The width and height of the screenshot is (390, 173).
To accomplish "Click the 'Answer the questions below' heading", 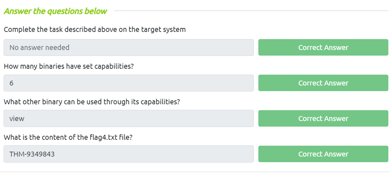I will tap(55, 11).
